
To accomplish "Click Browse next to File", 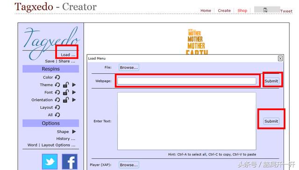I will pyautogui.click(x=129, y=67).
